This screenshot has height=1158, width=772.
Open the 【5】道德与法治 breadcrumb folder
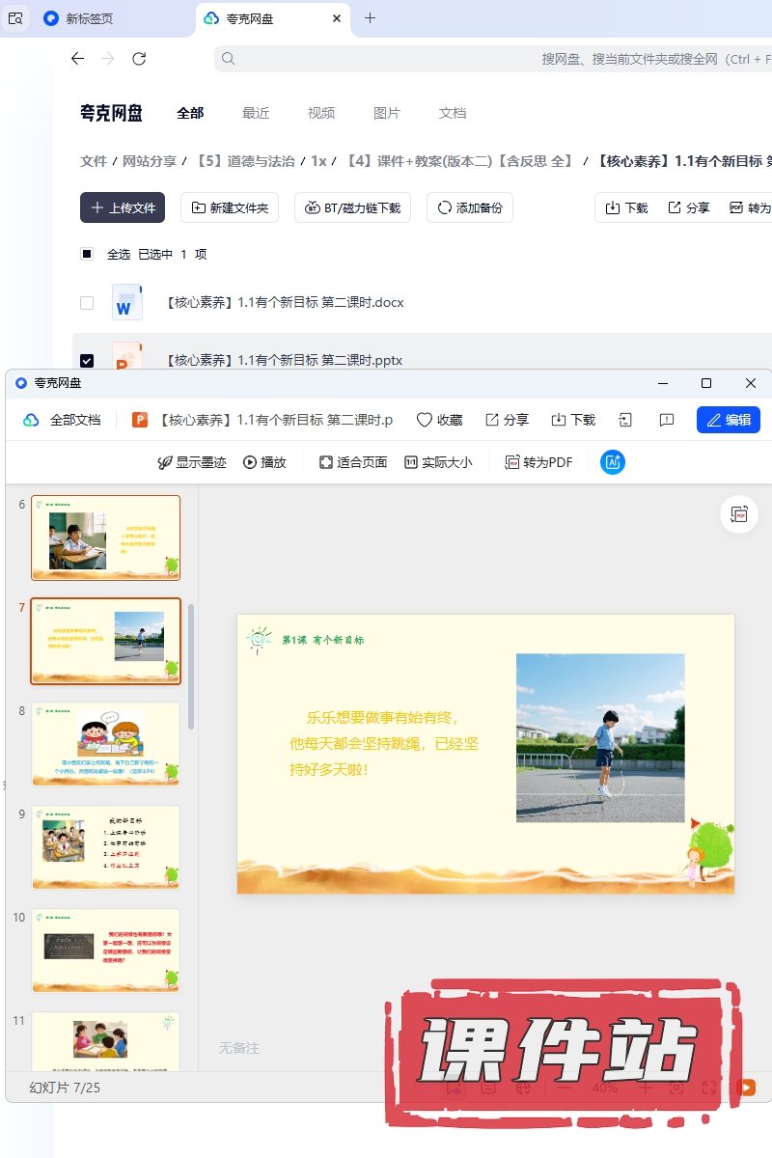(x=245, y=161)
